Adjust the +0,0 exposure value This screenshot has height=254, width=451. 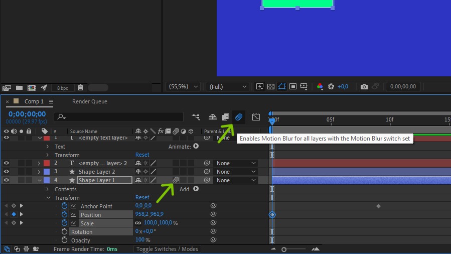pyautogui.click(x=343, y=86)
